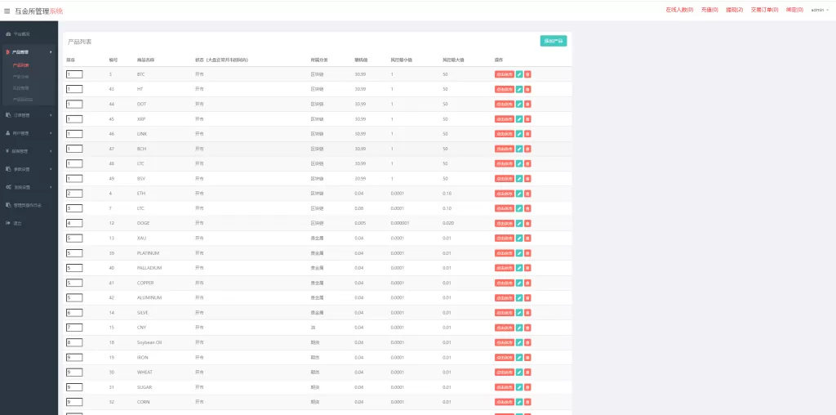Image resolution: width=836 pixels, height=415 pixels.
Task: Open 管理员操作日志 in the sidebar
Action: click(x=27, y=205)
